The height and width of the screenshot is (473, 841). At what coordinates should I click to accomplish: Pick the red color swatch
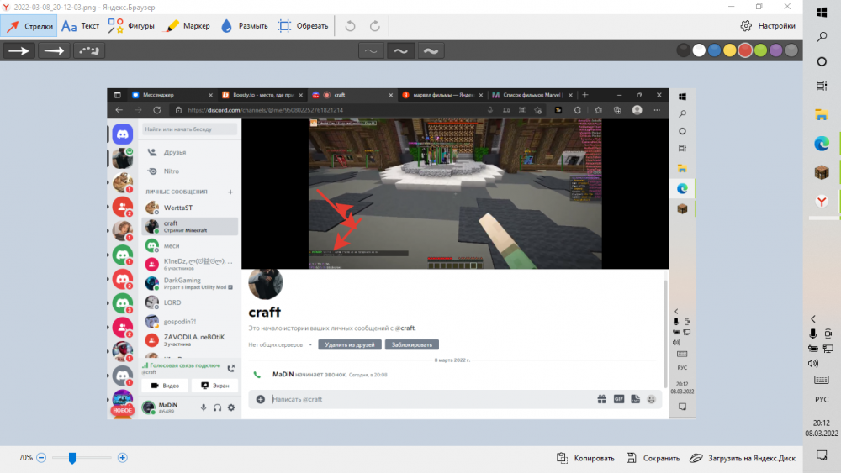pos(745,50)
